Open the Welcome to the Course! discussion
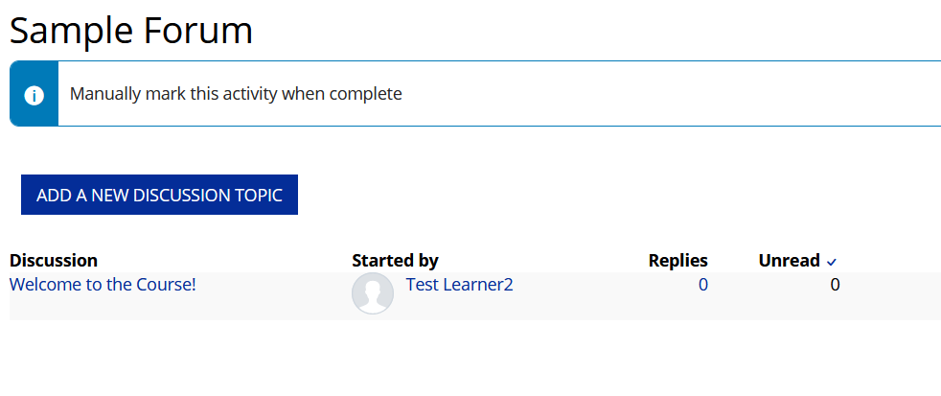The width and height of the screenshot is (941, 396). click(x=103, y=285)
